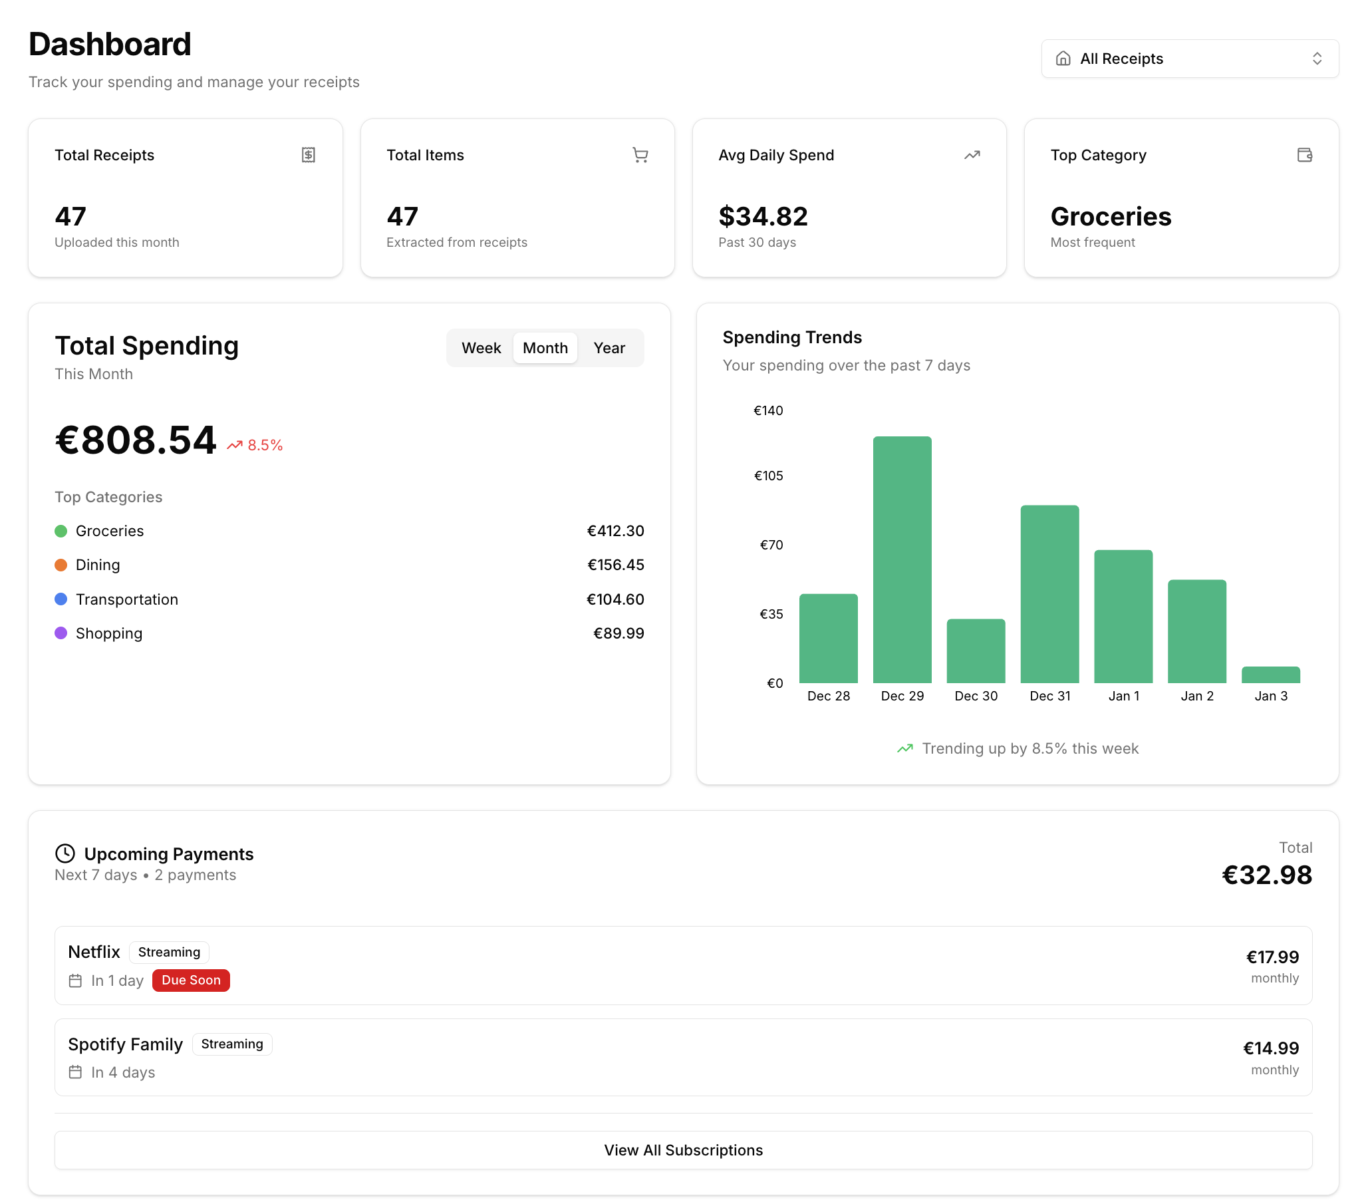This screenshot has height=1204, width=1370.
Task: Click the trending arrow icon on Avg Daily Spend
Action: (972, 155)
